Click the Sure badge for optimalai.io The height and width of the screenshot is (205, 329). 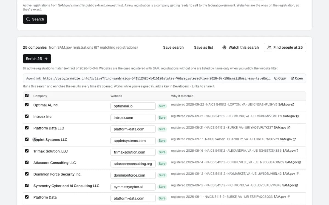pyautogui.click(x=162, y=106)
